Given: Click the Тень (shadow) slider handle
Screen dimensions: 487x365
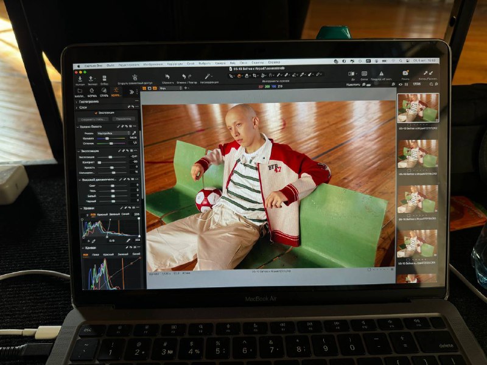Looking at the screenshot, I should (113, 191).
